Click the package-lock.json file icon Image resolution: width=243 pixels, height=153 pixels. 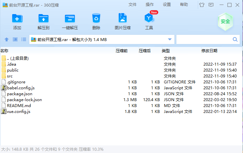(x=4, y=99)
